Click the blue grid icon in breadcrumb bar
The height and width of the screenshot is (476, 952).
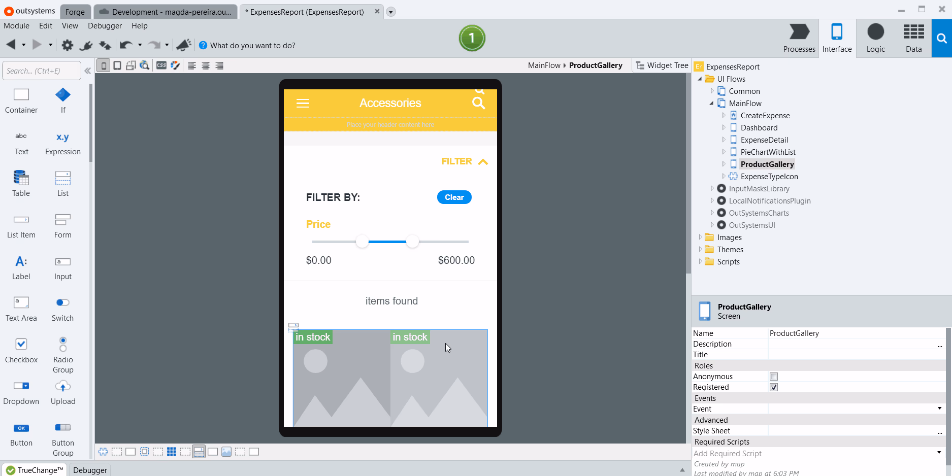172,452
